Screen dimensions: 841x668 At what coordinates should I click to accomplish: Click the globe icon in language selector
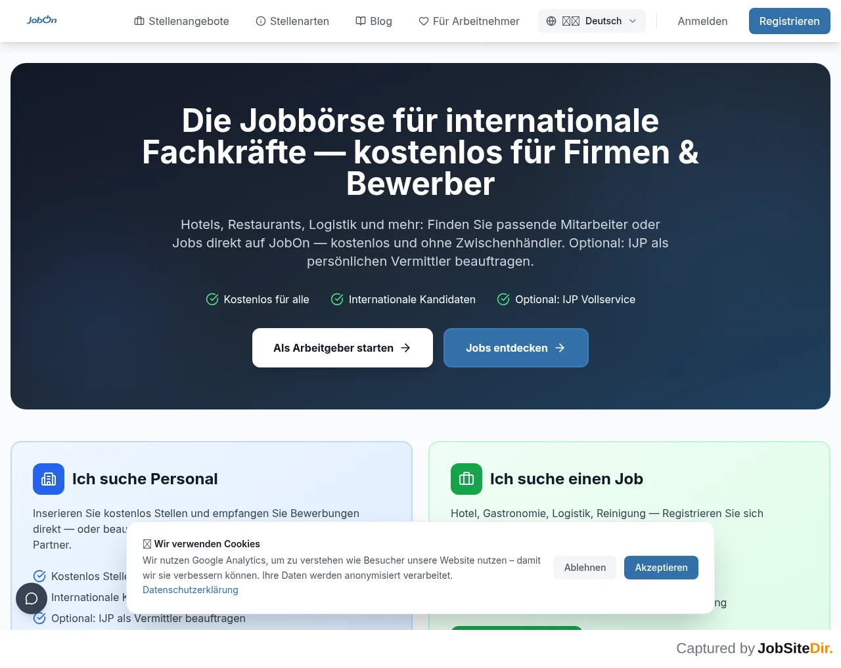coord(551,21)
